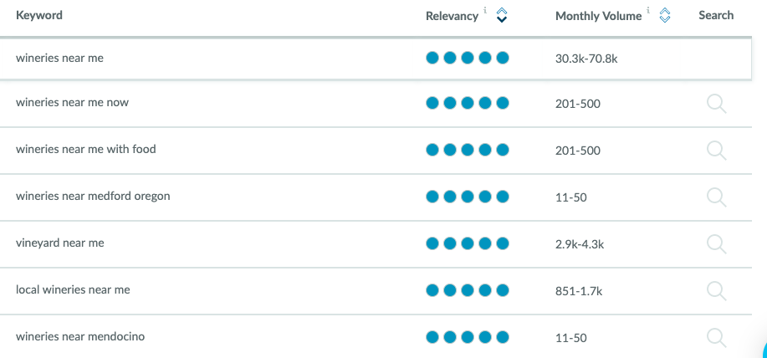Click the 2.9k-4.3k monthly volume cell
Screen dimensions: 767x358
(x=580, y=244)
